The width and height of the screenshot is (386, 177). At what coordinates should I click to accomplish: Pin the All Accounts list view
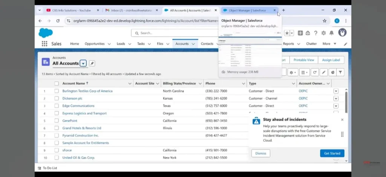point(92,63)
